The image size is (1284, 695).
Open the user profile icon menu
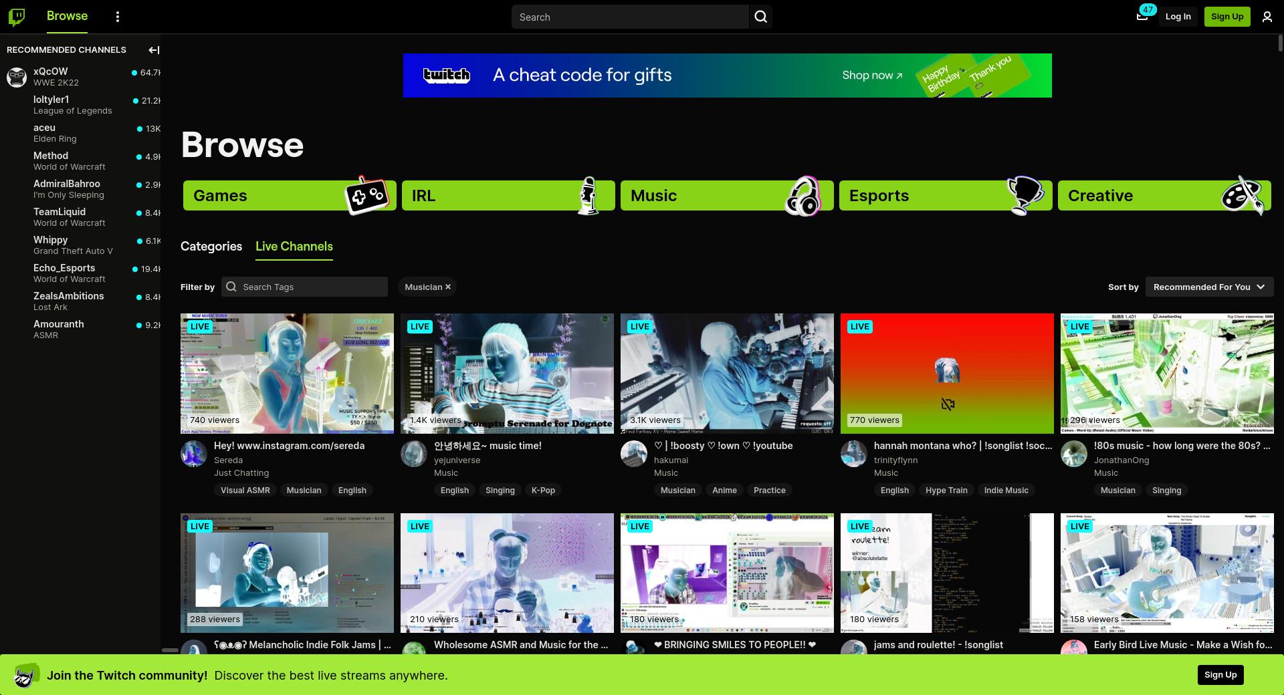tap(1267, 17)
